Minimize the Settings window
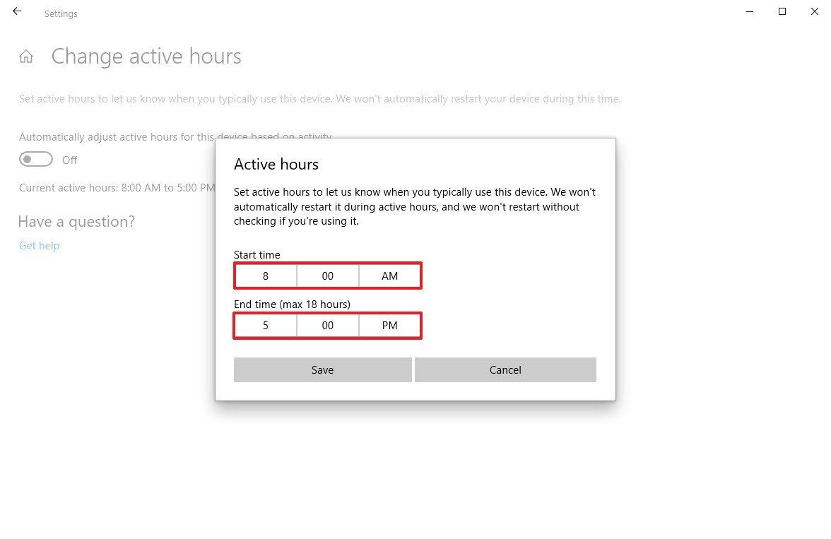The width and height of the screenshot is (831, 539). 749,11
